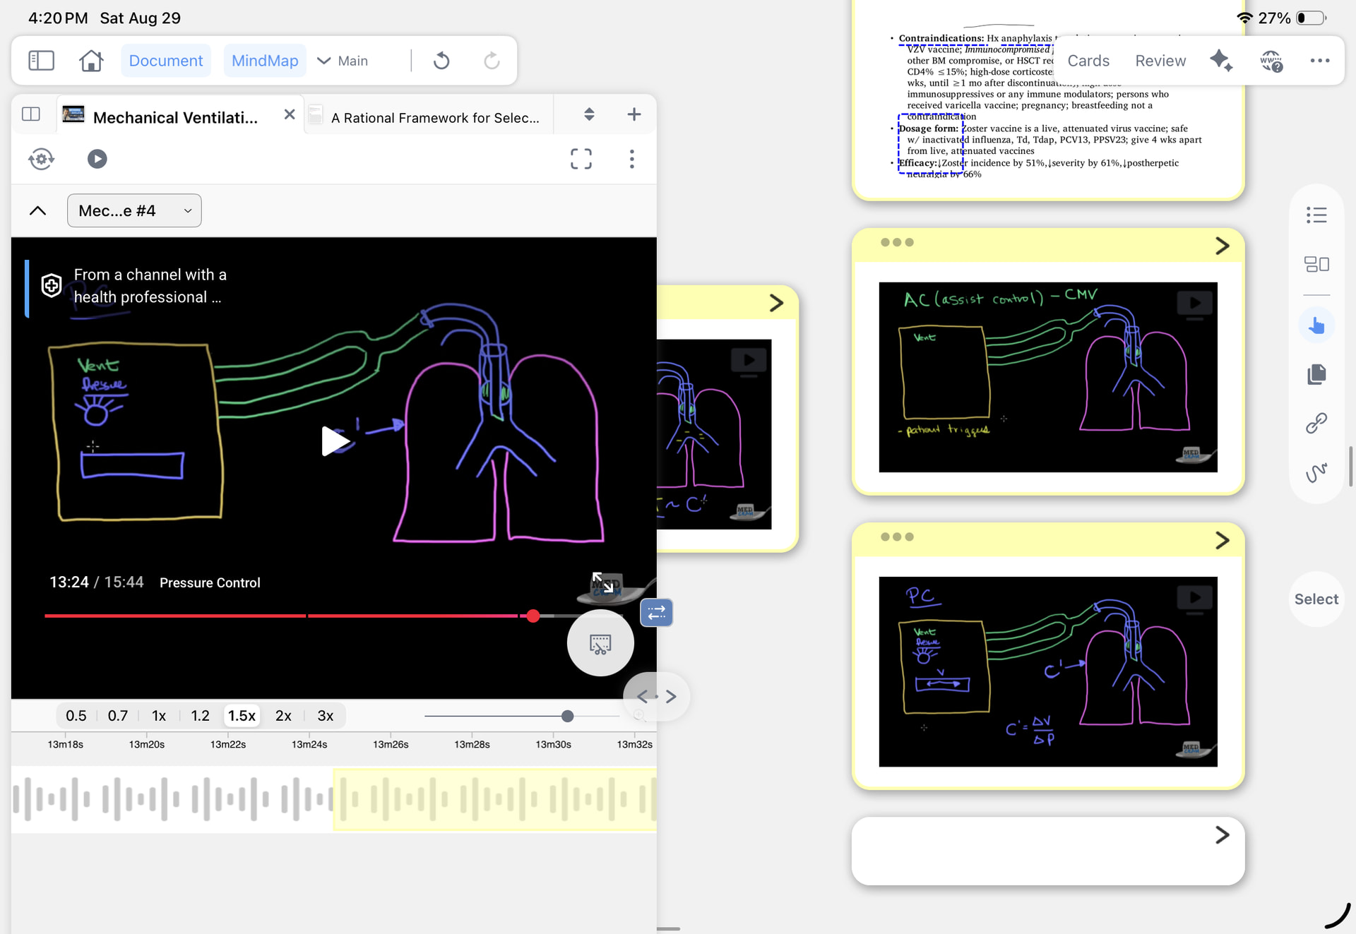
Task: Switch to MindMap view mode
Action: [265, 61]
